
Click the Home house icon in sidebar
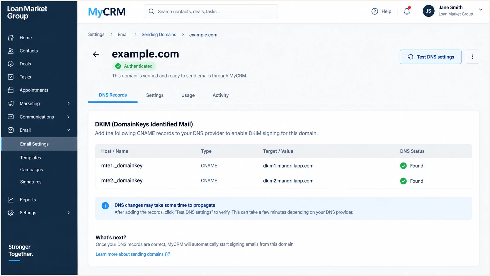pyautogui.click(x=11, y=38)
